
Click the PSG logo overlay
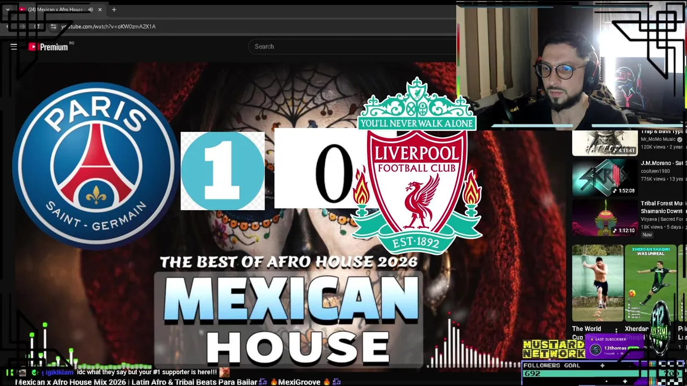click(x=96, y=166)
